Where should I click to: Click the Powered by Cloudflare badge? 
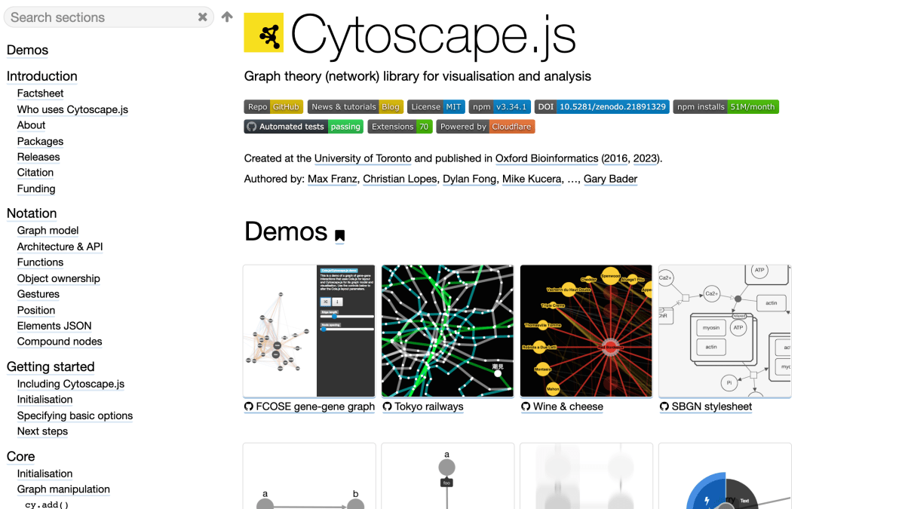tap(486, 127)
